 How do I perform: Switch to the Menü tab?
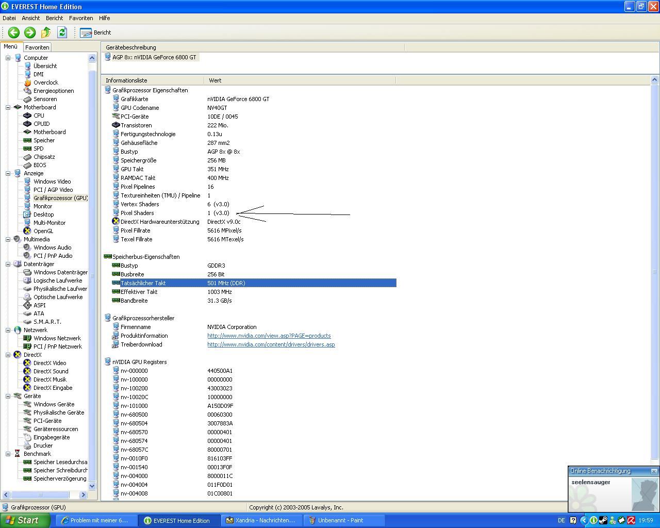pos(11,46)
